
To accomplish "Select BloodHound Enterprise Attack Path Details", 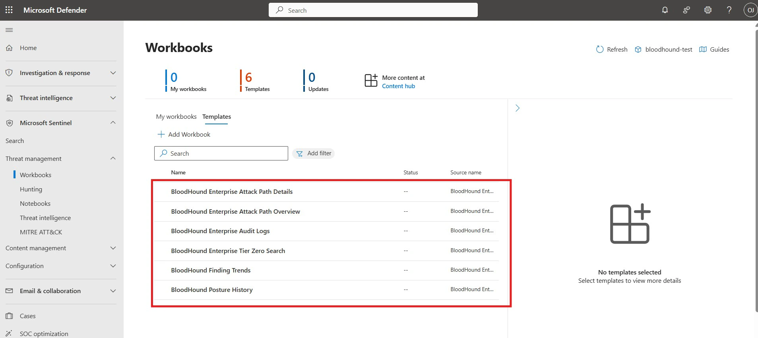I will 232,191.
